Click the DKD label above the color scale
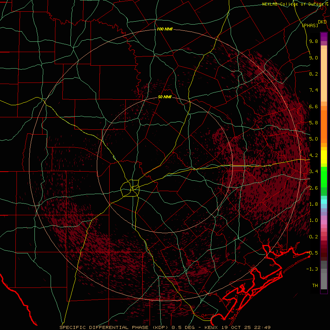The image size is (330, 330). click(322, 22)
